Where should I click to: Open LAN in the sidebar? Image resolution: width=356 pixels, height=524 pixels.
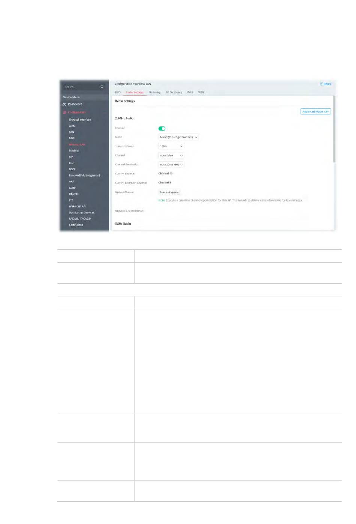72,132
